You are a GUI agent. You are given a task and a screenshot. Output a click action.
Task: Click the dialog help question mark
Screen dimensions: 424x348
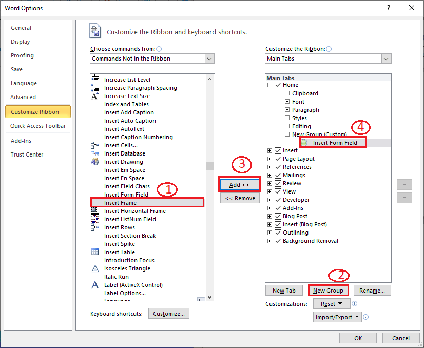click(x=389, y=8)
